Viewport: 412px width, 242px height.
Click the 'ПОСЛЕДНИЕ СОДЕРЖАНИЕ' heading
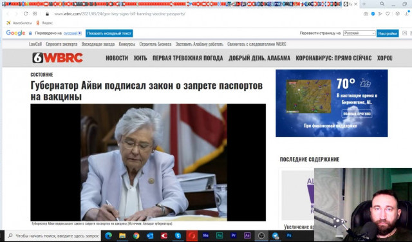pos(310,159)
